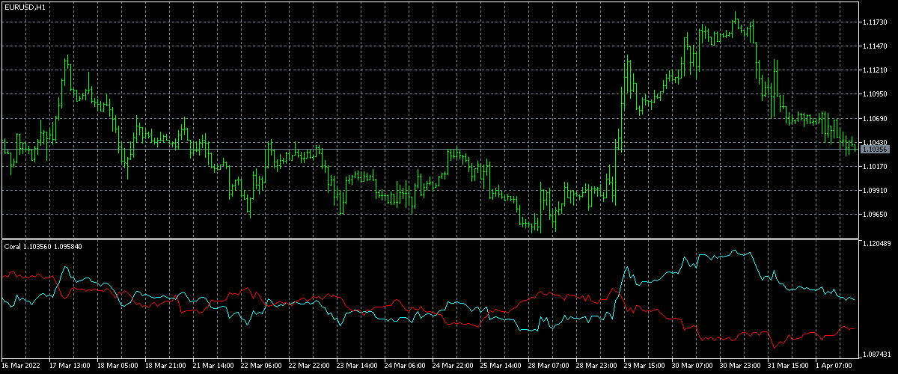Click the 29 Mar 15:00 time label
Image resolution: width=898 pixels, height=374 pixels.
coord(644,366)
